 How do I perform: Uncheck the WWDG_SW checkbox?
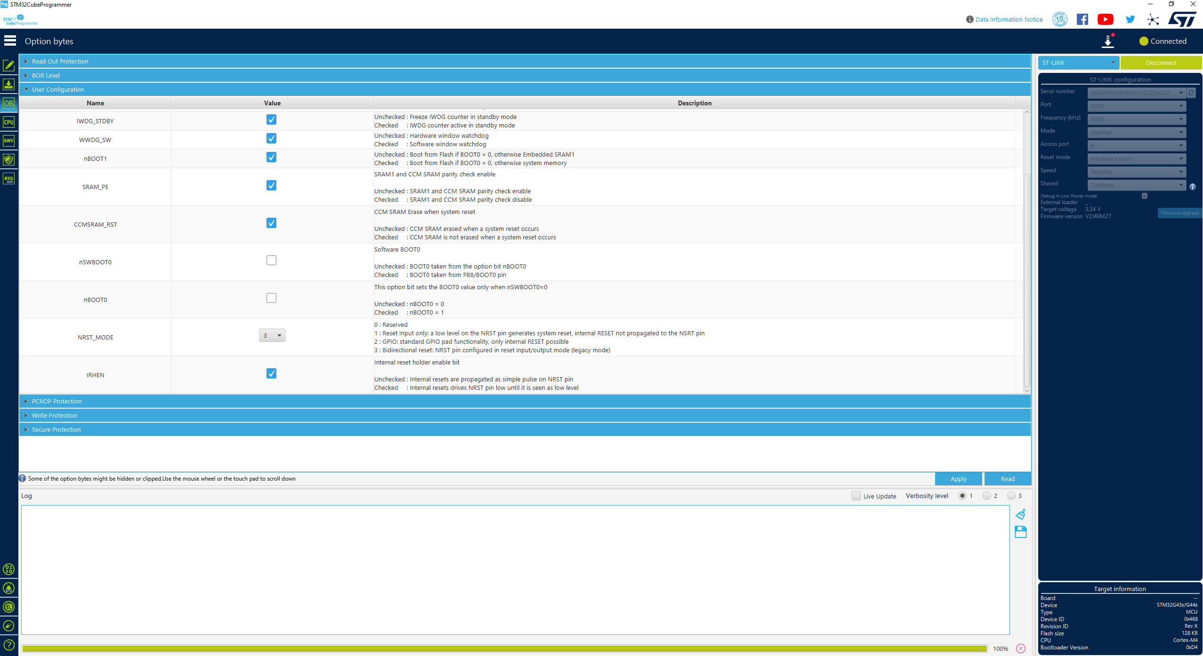(271, 138)
